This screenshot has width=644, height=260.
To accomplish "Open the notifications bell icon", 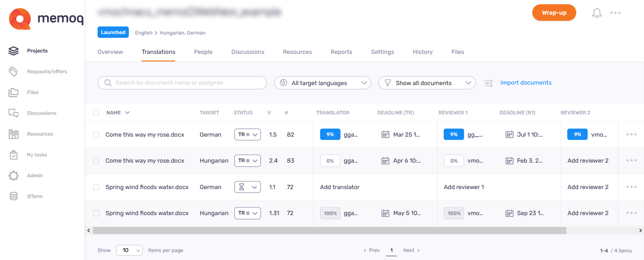I will coord(597,13).
